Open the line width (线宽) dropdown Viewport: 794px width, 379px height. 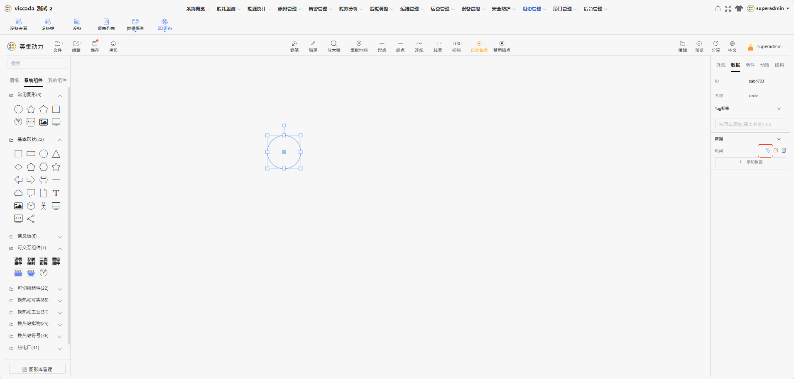tap(438, 46)
